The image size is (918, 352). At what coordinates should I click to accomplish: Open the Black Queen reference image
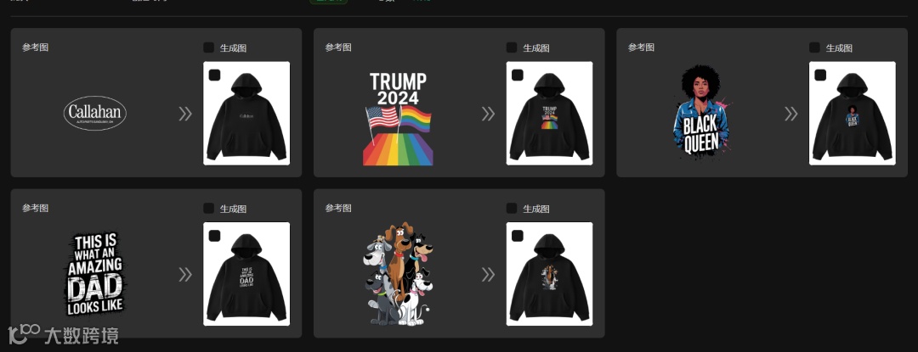(700, 109)
